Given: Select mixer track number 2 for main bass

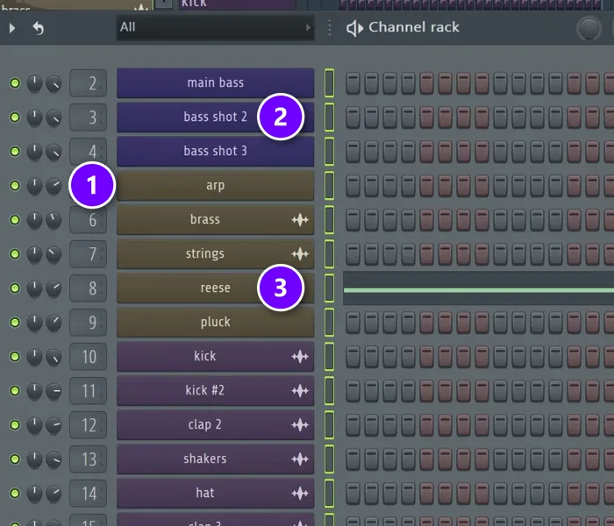Looking at the screenshot, I should pyautogui.click(x=88, y=83).
